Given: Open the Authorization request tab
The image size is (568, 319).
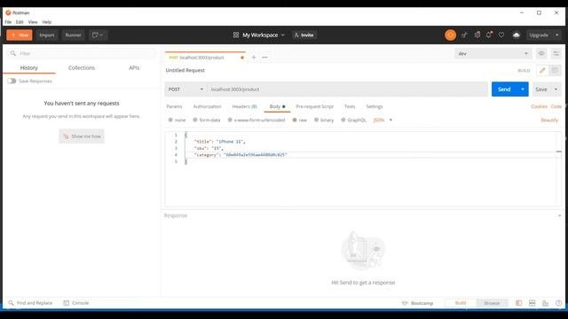Looking at the screenshot, I should click(x=207, y=106).
